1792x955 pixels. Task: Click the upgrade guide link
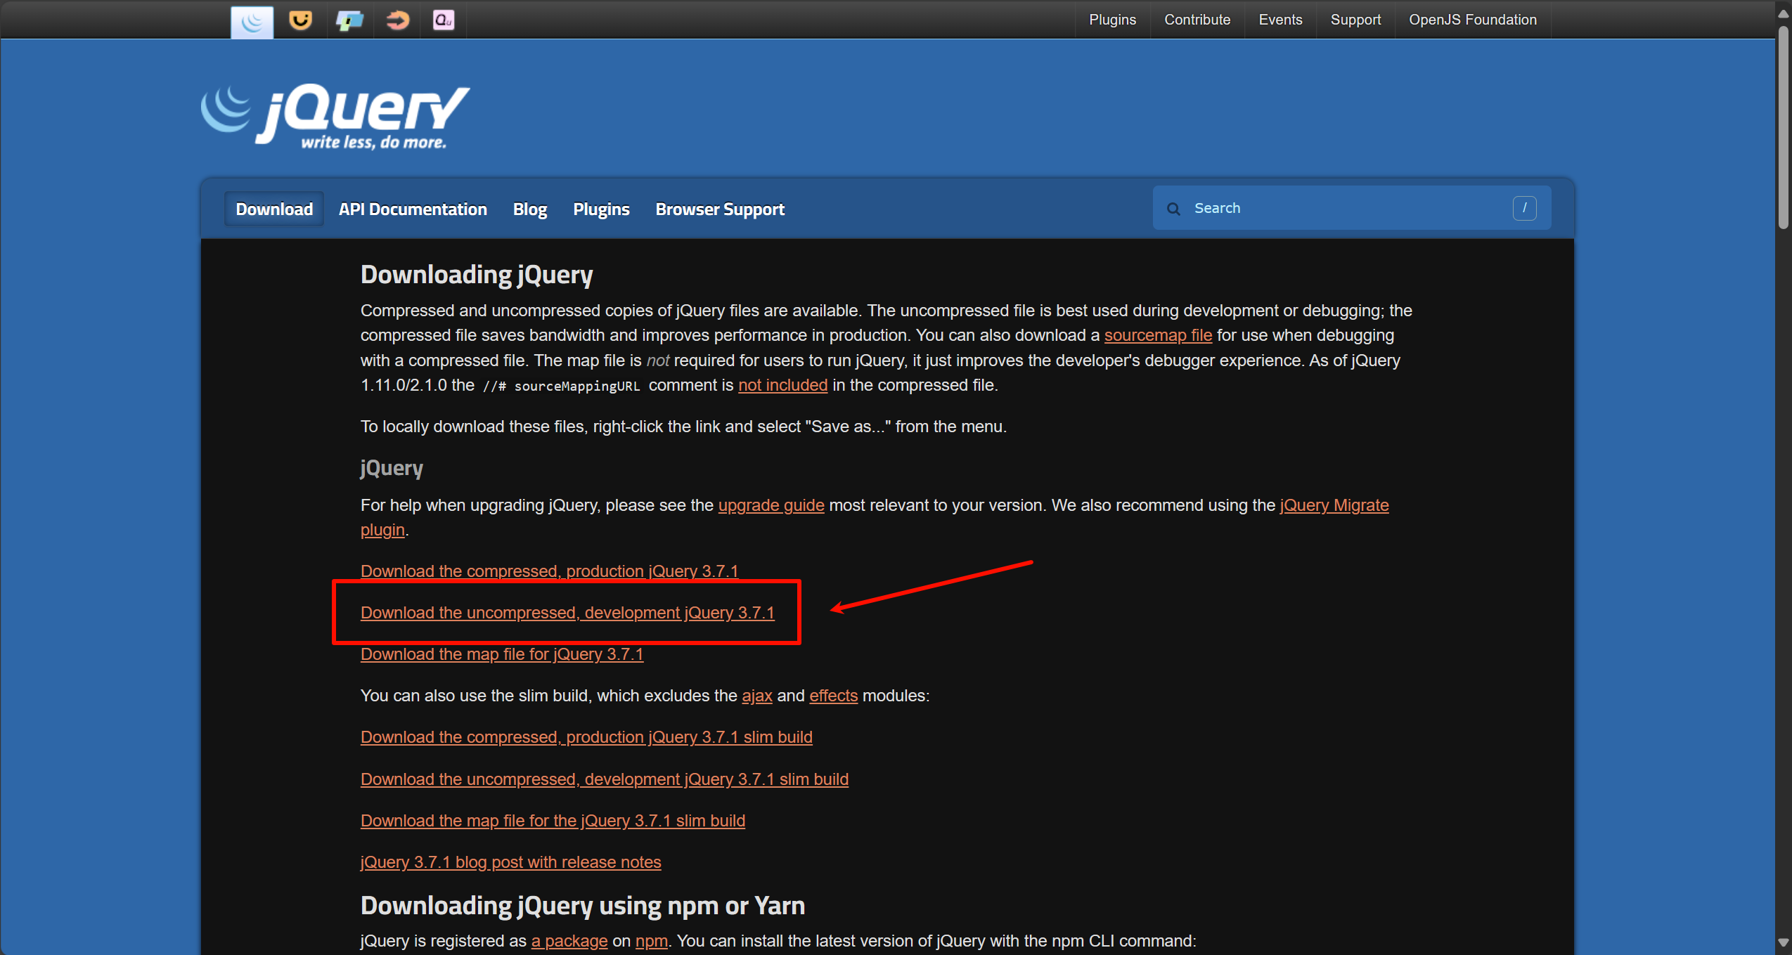(771, 505)
